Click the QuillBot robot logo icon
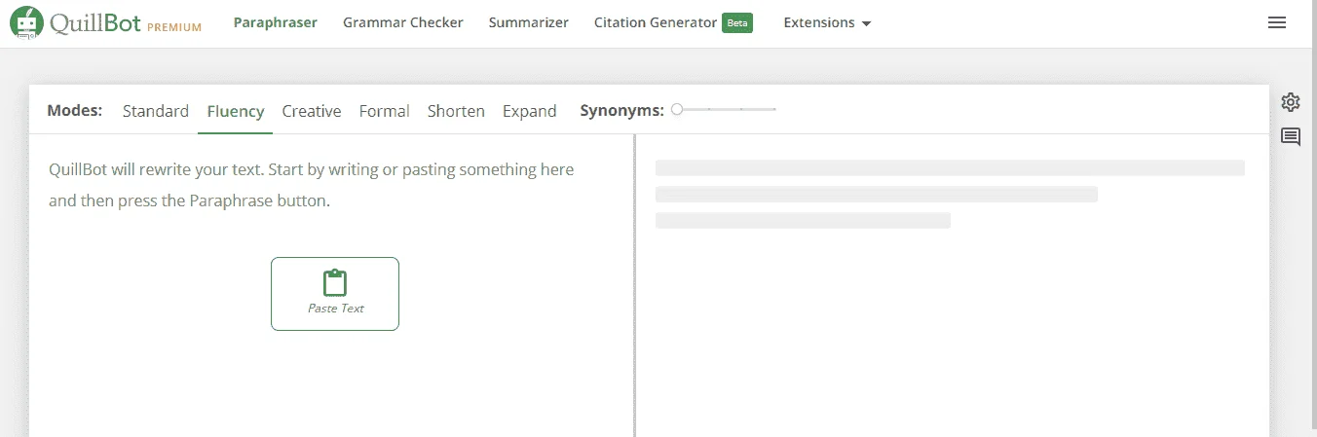 [26, 22]
